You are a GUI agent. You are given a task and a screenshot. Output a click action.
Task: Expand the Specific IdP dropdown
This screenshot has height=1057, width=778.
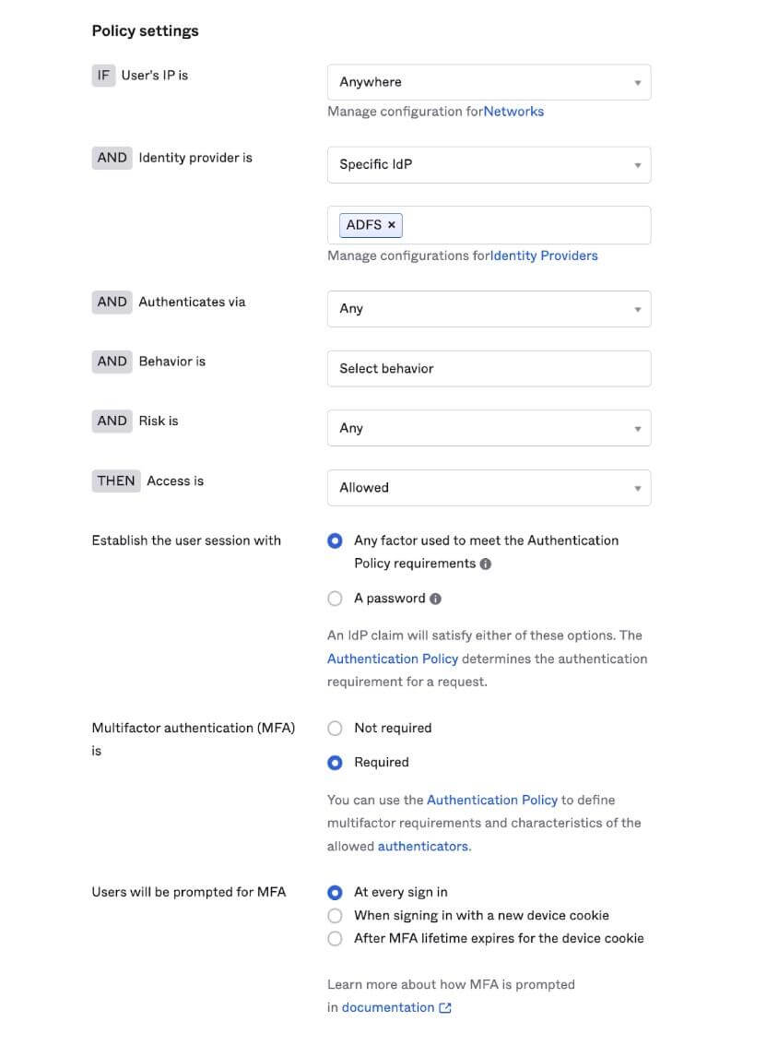(489, 165)
